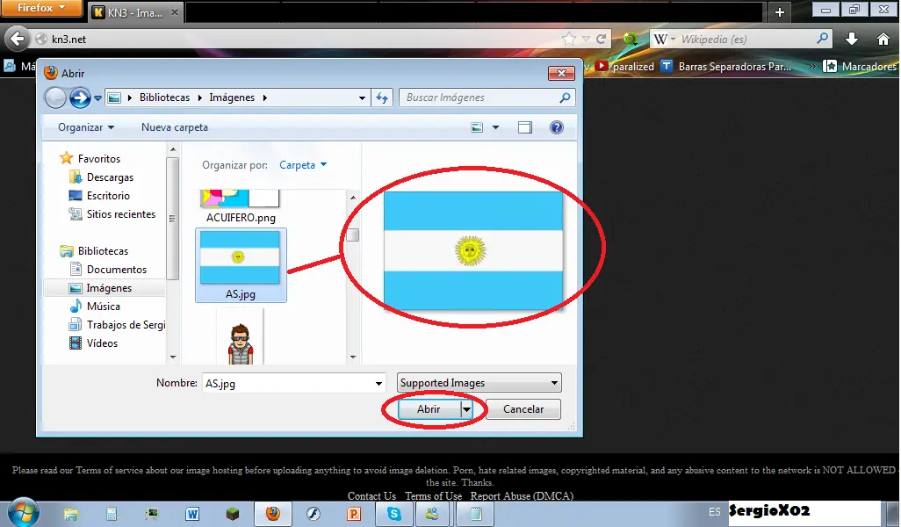Viewport: 901px width, 527px height.
Task: Open the Report Abuse (DMCA) link
Action: (x=522, y=496)
